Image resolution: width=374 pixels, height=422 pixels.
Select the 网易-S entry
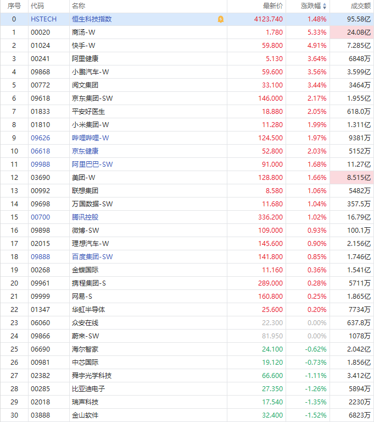pos(82,296)
